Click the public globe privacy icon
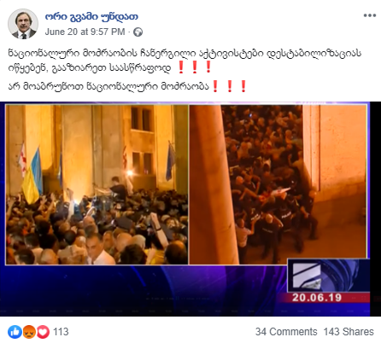Image resolution: width=381 pixels, height=343 pixels. [x=138, y=32]
